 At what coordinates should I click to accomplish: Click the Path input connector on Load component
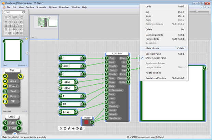(x=5, y=123)
